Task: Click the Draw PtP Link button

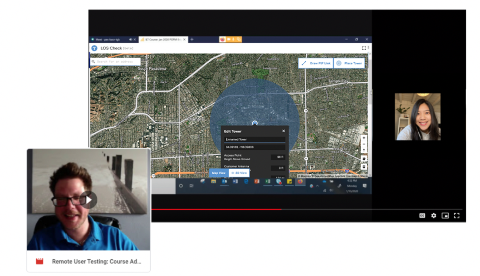Action: (316, 63)
